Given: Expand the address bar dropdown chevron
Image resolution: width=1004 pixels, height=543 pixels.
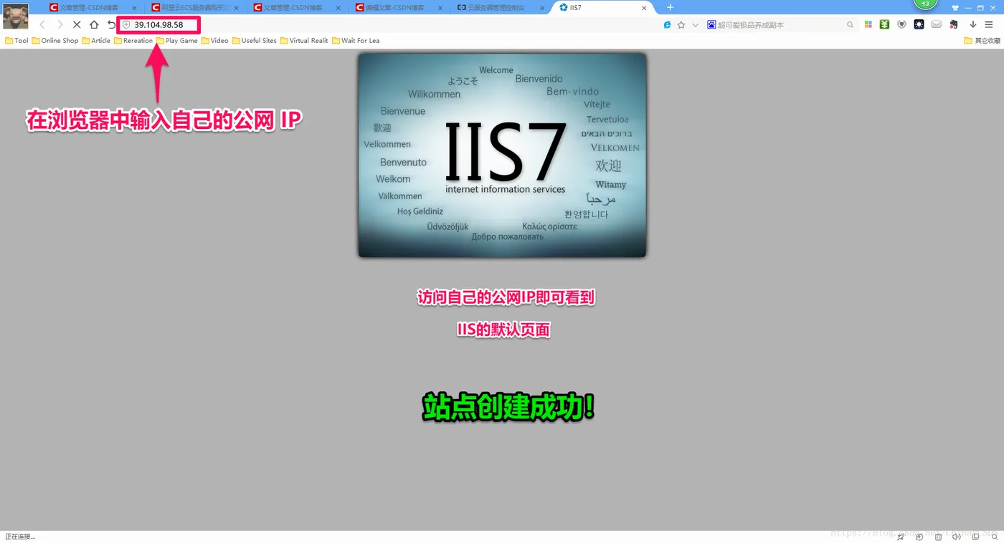Looking at the screenshot, I should [695, 24].
